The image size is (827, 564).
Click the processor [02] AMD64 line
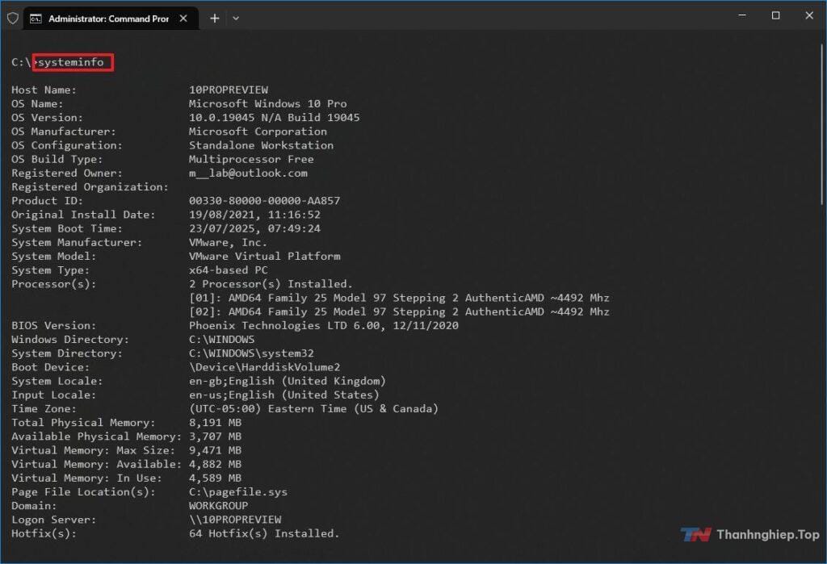399,311
